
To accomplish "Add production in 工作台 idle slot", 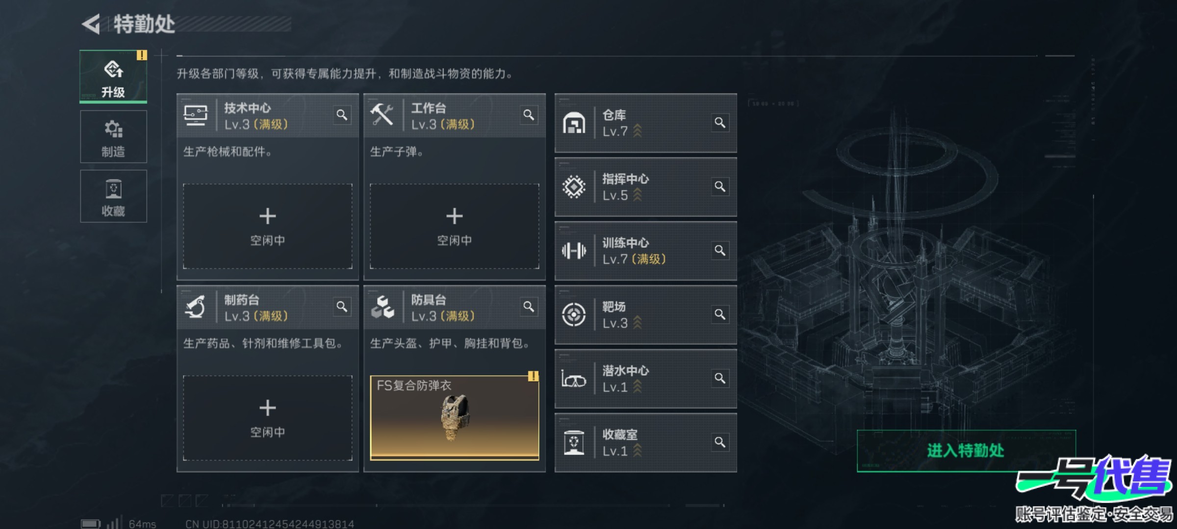I will (455, 226).
